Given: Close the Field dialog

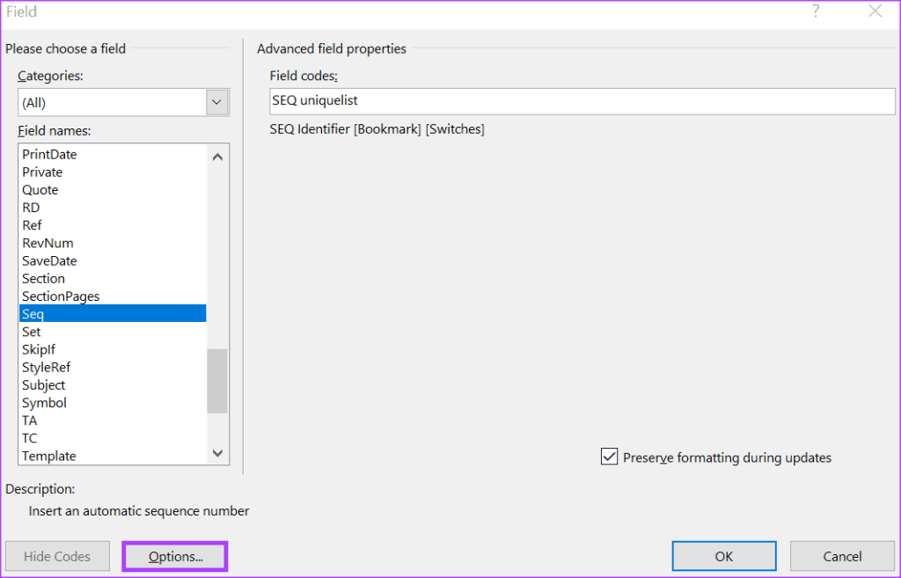Looking at the screenshot, I should pyautogui.click(x=875, y=11).
